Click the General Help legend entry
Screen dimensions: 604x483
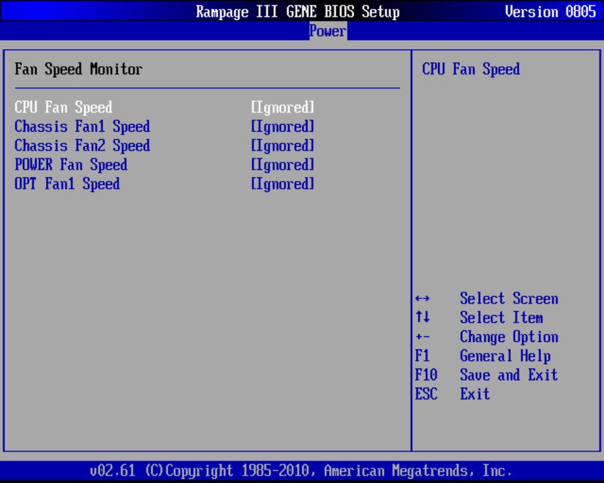coord(505,356)
